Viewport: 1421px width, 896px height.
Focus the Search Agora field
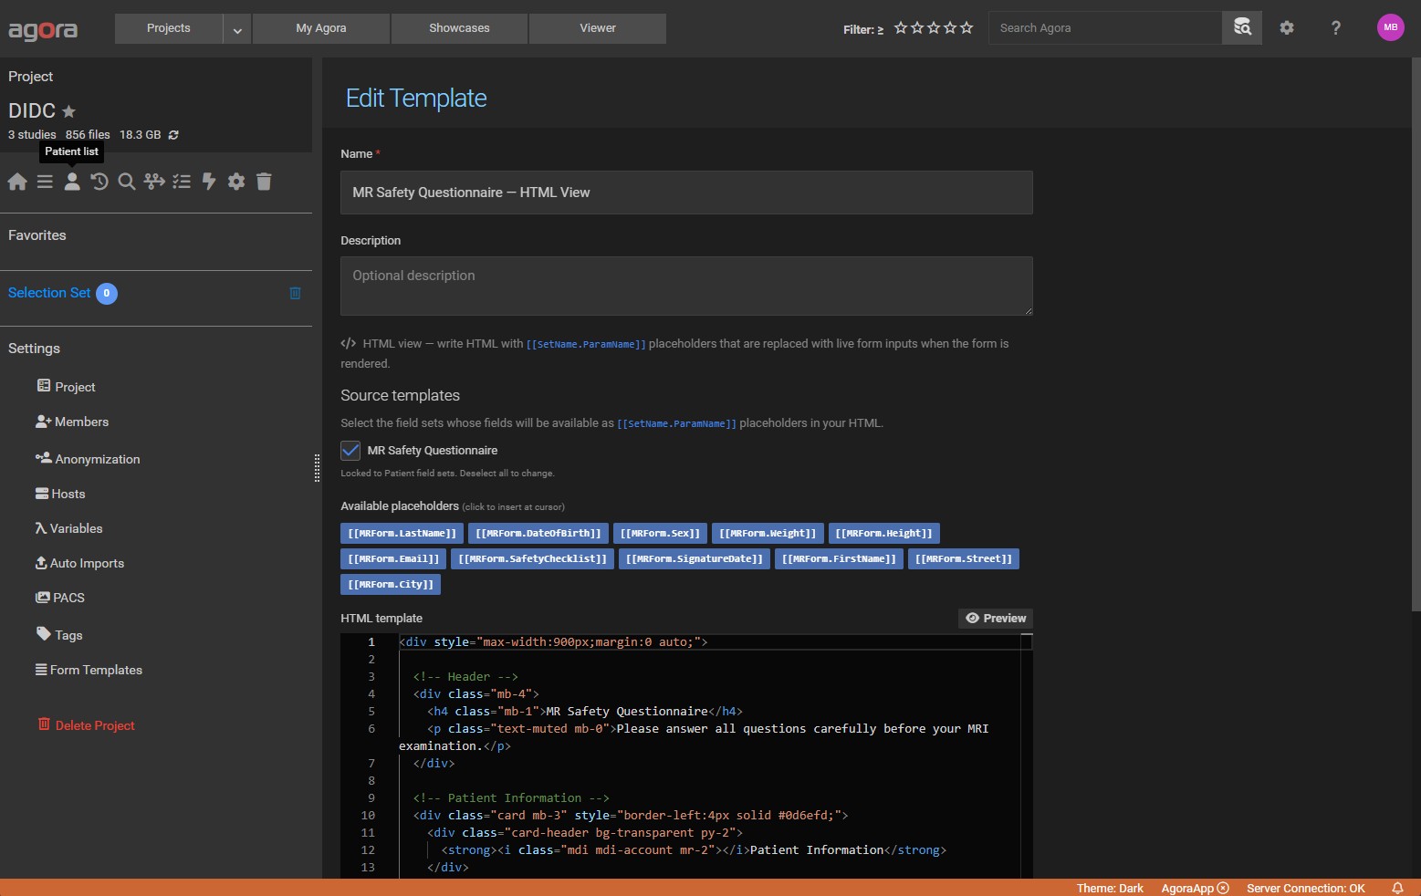1105,28
